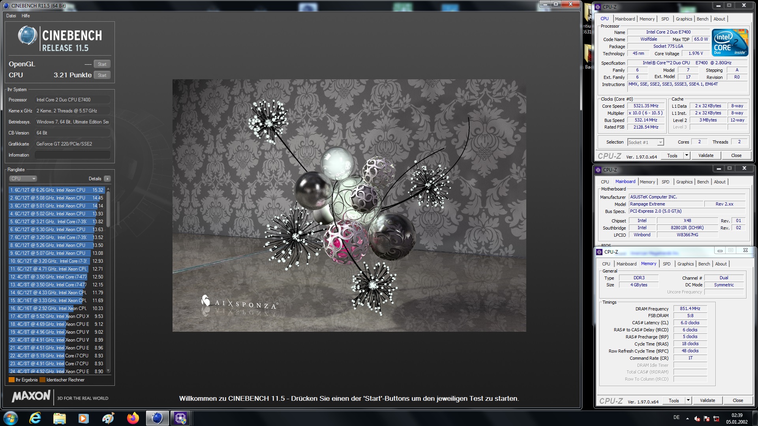The image size is (758, 426).
Task: Open Memory tab in top CPU-Z window
Action: (647, 19)
